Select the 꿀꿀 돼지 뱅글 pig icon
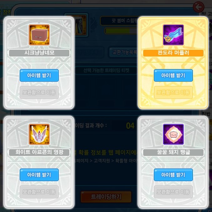Image resolution: width=212 pixels, height=212 pixels. 173,134
